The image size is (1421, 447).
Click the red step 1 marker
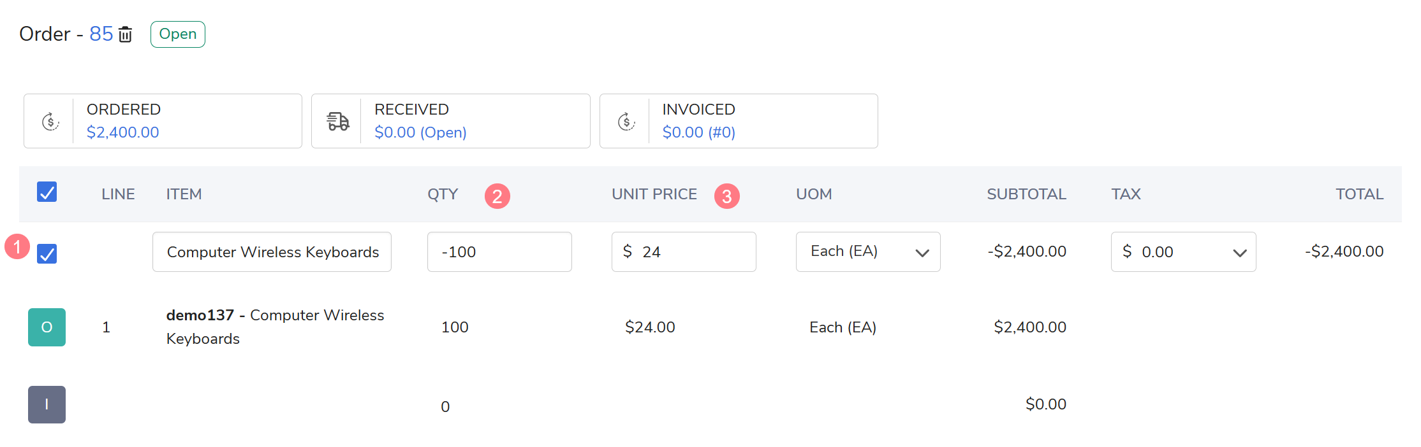[x=17, y=246]
